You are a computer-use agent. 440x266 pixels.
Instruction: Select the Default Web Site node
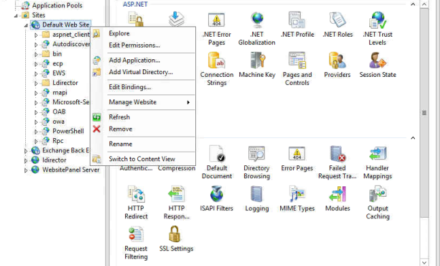[x=66, y=24]
